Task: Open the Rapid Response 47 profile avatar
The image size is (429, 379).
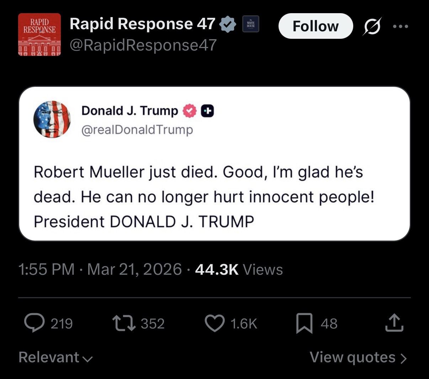Action: pyautogui.click(x=39, y=35)
